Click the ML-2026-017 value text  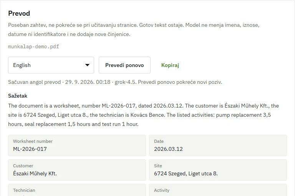point(30,149)
